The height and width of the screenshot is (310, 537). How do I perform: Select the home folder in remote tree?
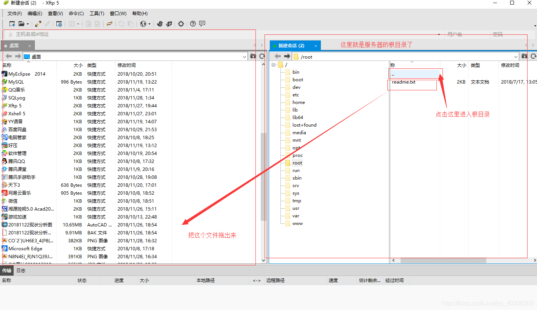(299, 102)
